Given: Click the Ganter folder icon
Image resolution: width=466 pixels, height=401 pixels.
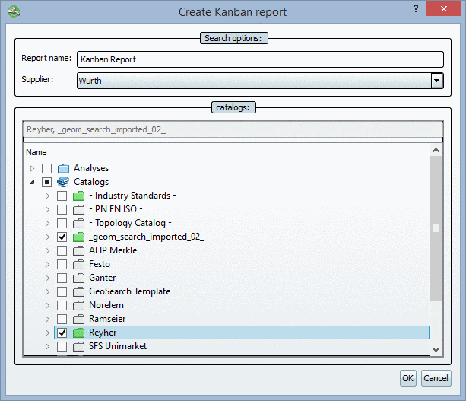Looking at the screenshot, I should [x=79, y=278].
